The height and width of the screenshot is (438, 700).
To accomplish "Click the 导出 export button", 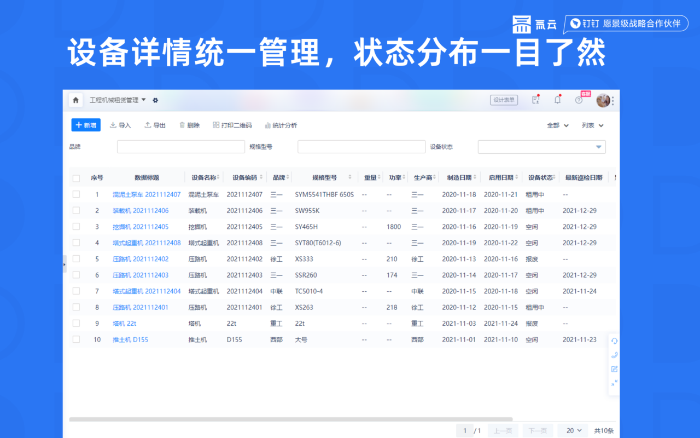I will coord(155,125).
